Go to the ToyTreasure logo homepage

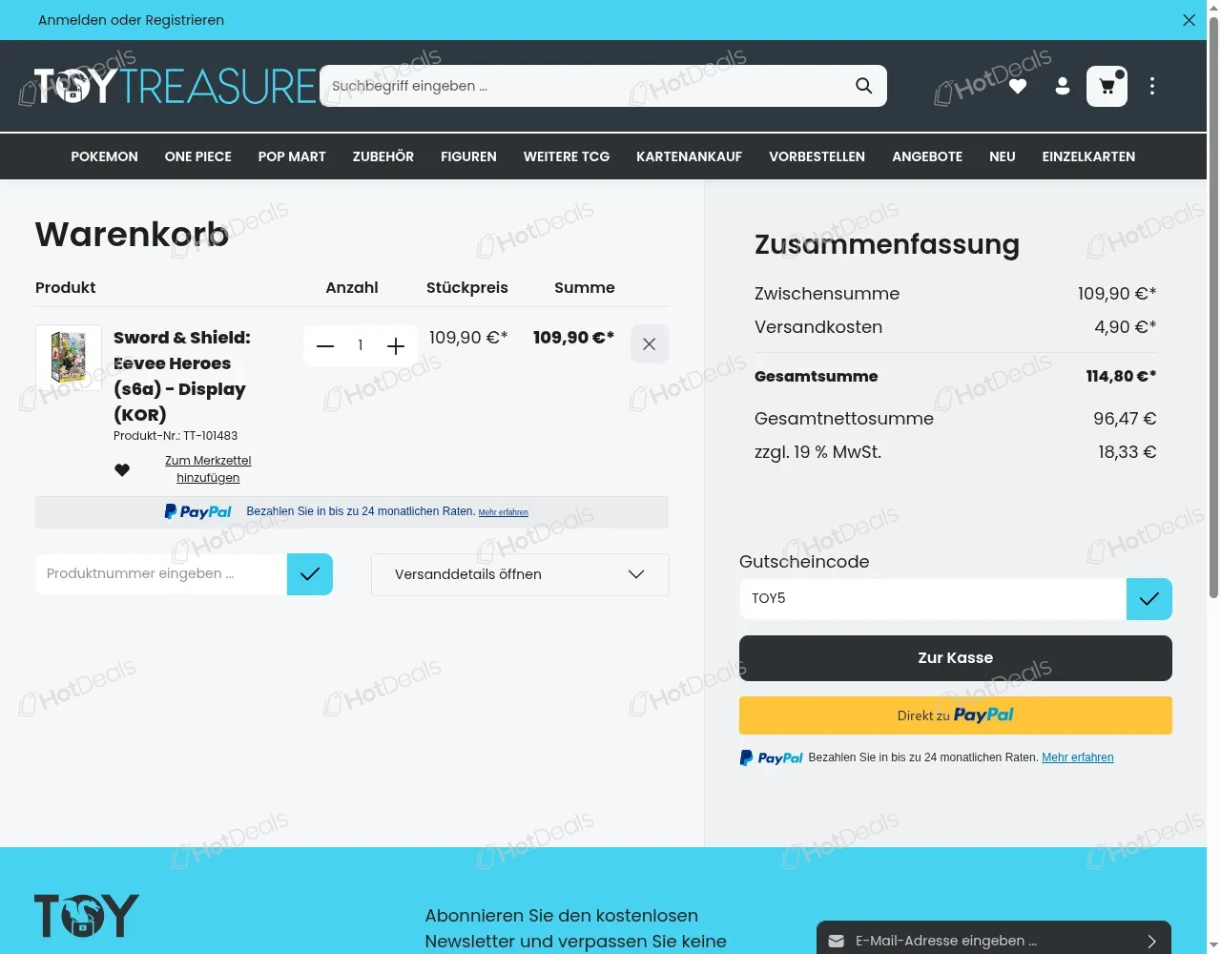tap(175, 86)
